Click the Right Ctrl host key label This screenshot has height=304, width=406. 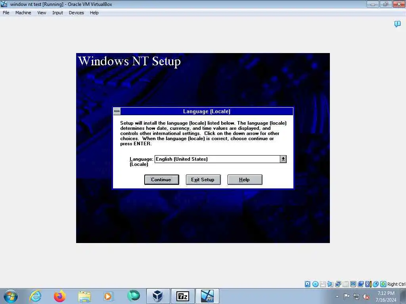396,284
